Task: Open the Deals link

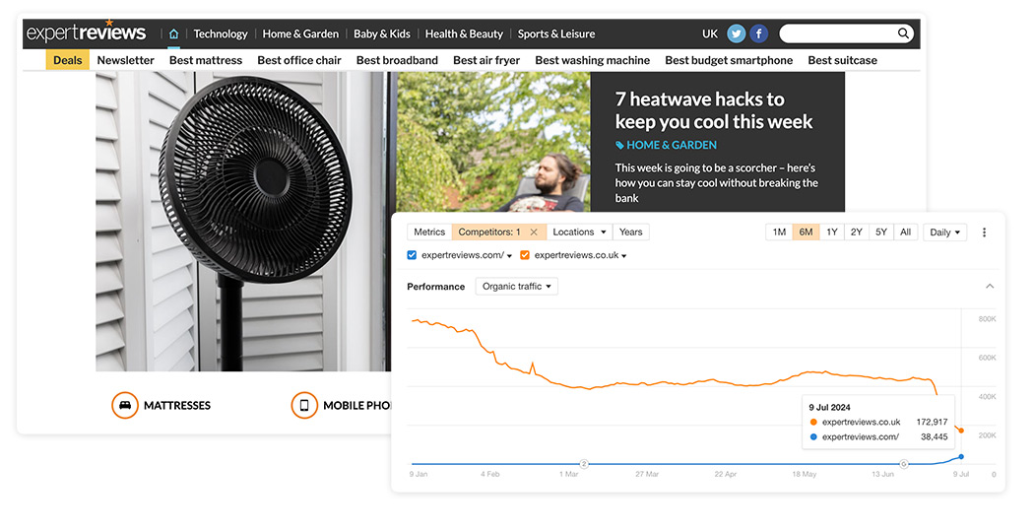Action: [67, 60]
